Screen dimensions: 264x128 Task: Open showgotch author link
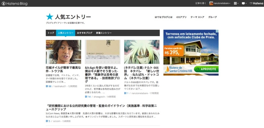pos(99,97)
